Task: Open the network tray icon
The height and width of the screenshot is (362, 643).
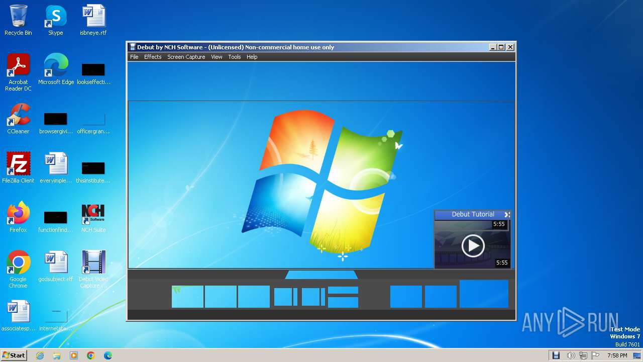Action: [583, 355]
